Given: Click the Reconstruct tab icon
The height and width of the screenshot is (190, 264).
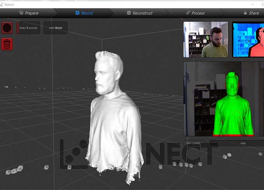Looking at the screenshot, I should (x=129, y=13).
